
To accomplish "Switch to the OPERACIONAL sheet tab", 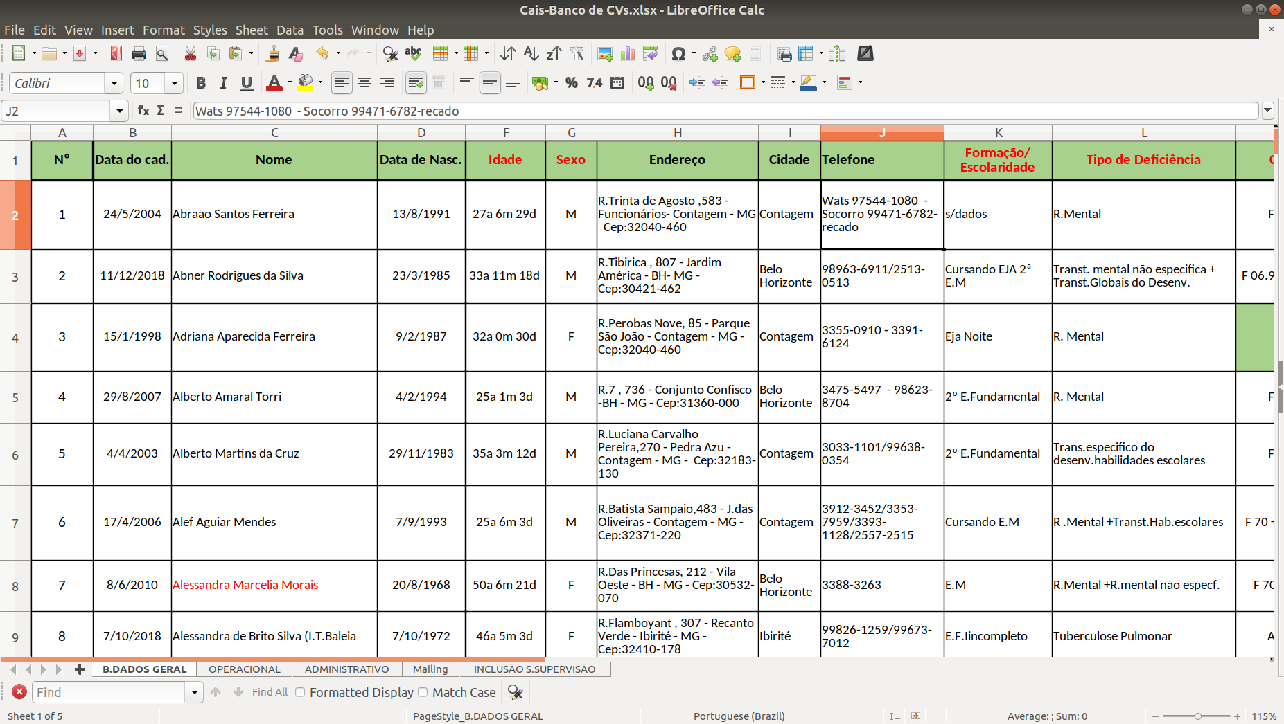I will [x=244, y=669].
